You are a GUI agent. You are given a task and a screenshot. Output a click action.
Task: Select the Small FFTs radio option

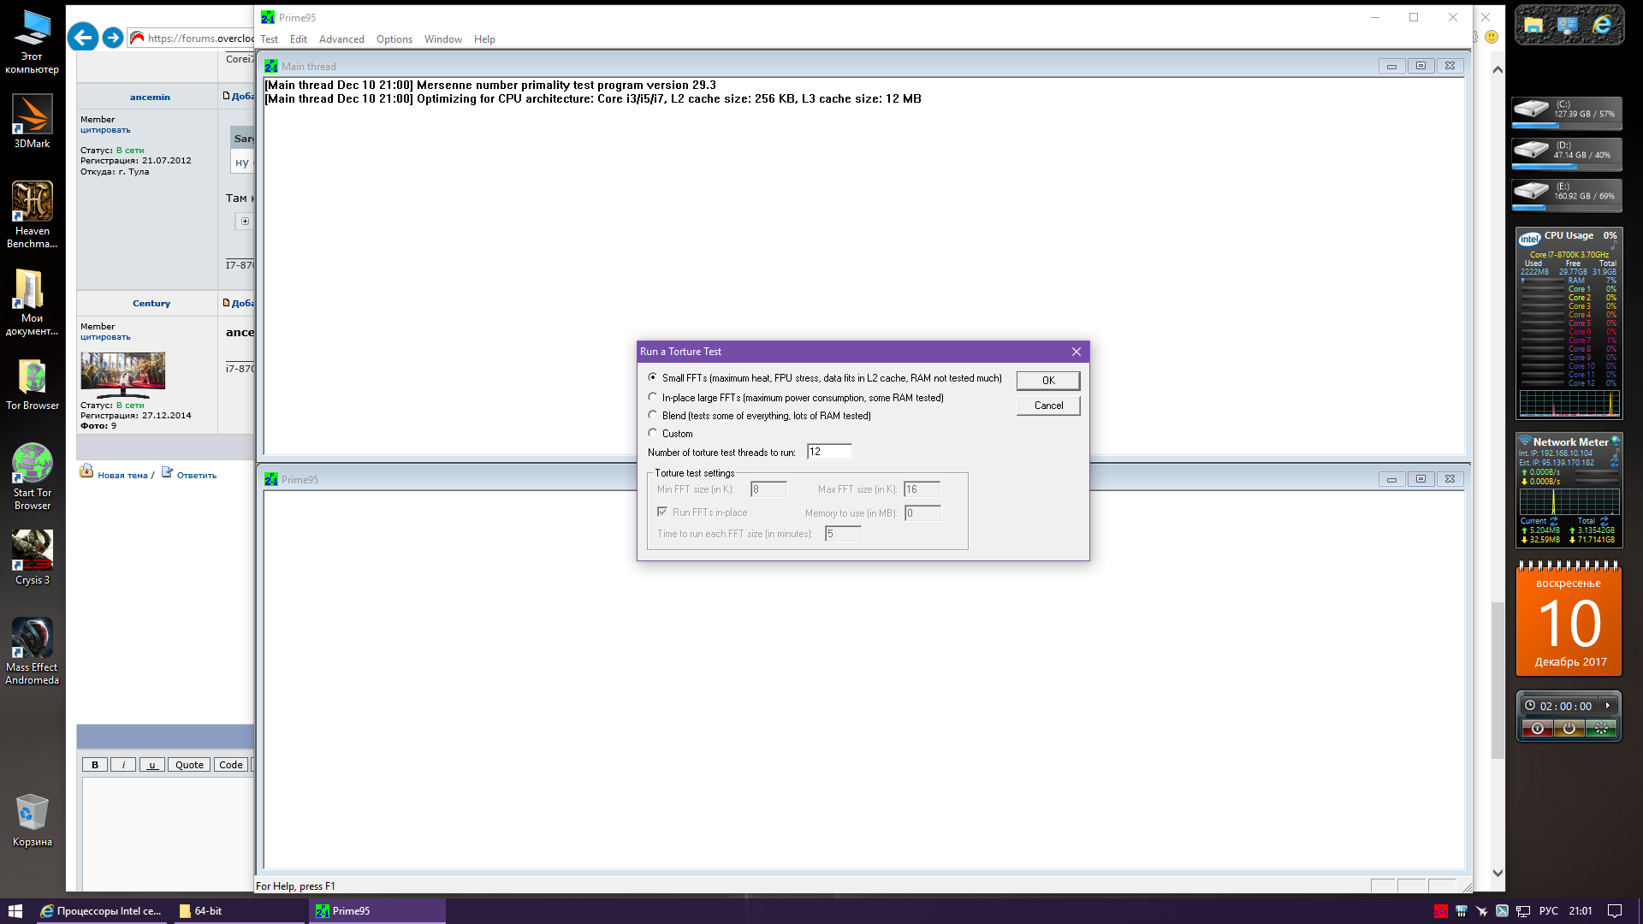(x=653, y=377)
